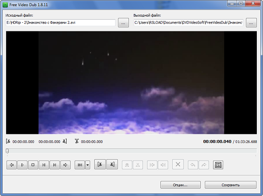Image resolution: width=263 pixels, height=196 pixels.
Task: Expand the dropdown arrow beside skip button
Action: click(x=88, y=165)
